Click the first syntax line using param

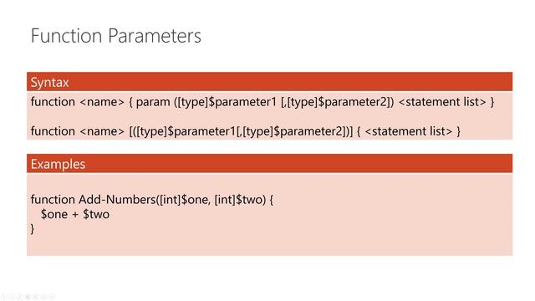pos(262,102)
